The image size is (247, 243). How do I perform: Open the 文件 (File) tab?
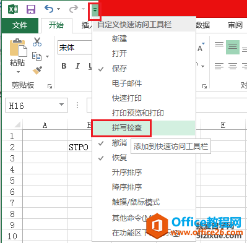pyautogui.click(x=20, y=25)
